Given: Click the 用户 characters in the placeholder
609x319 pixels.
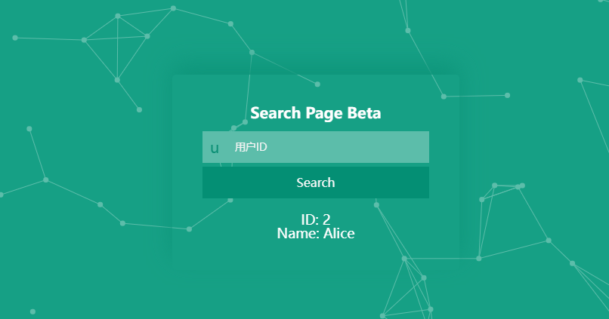Looking at the screenshot, I should [245, 147].
